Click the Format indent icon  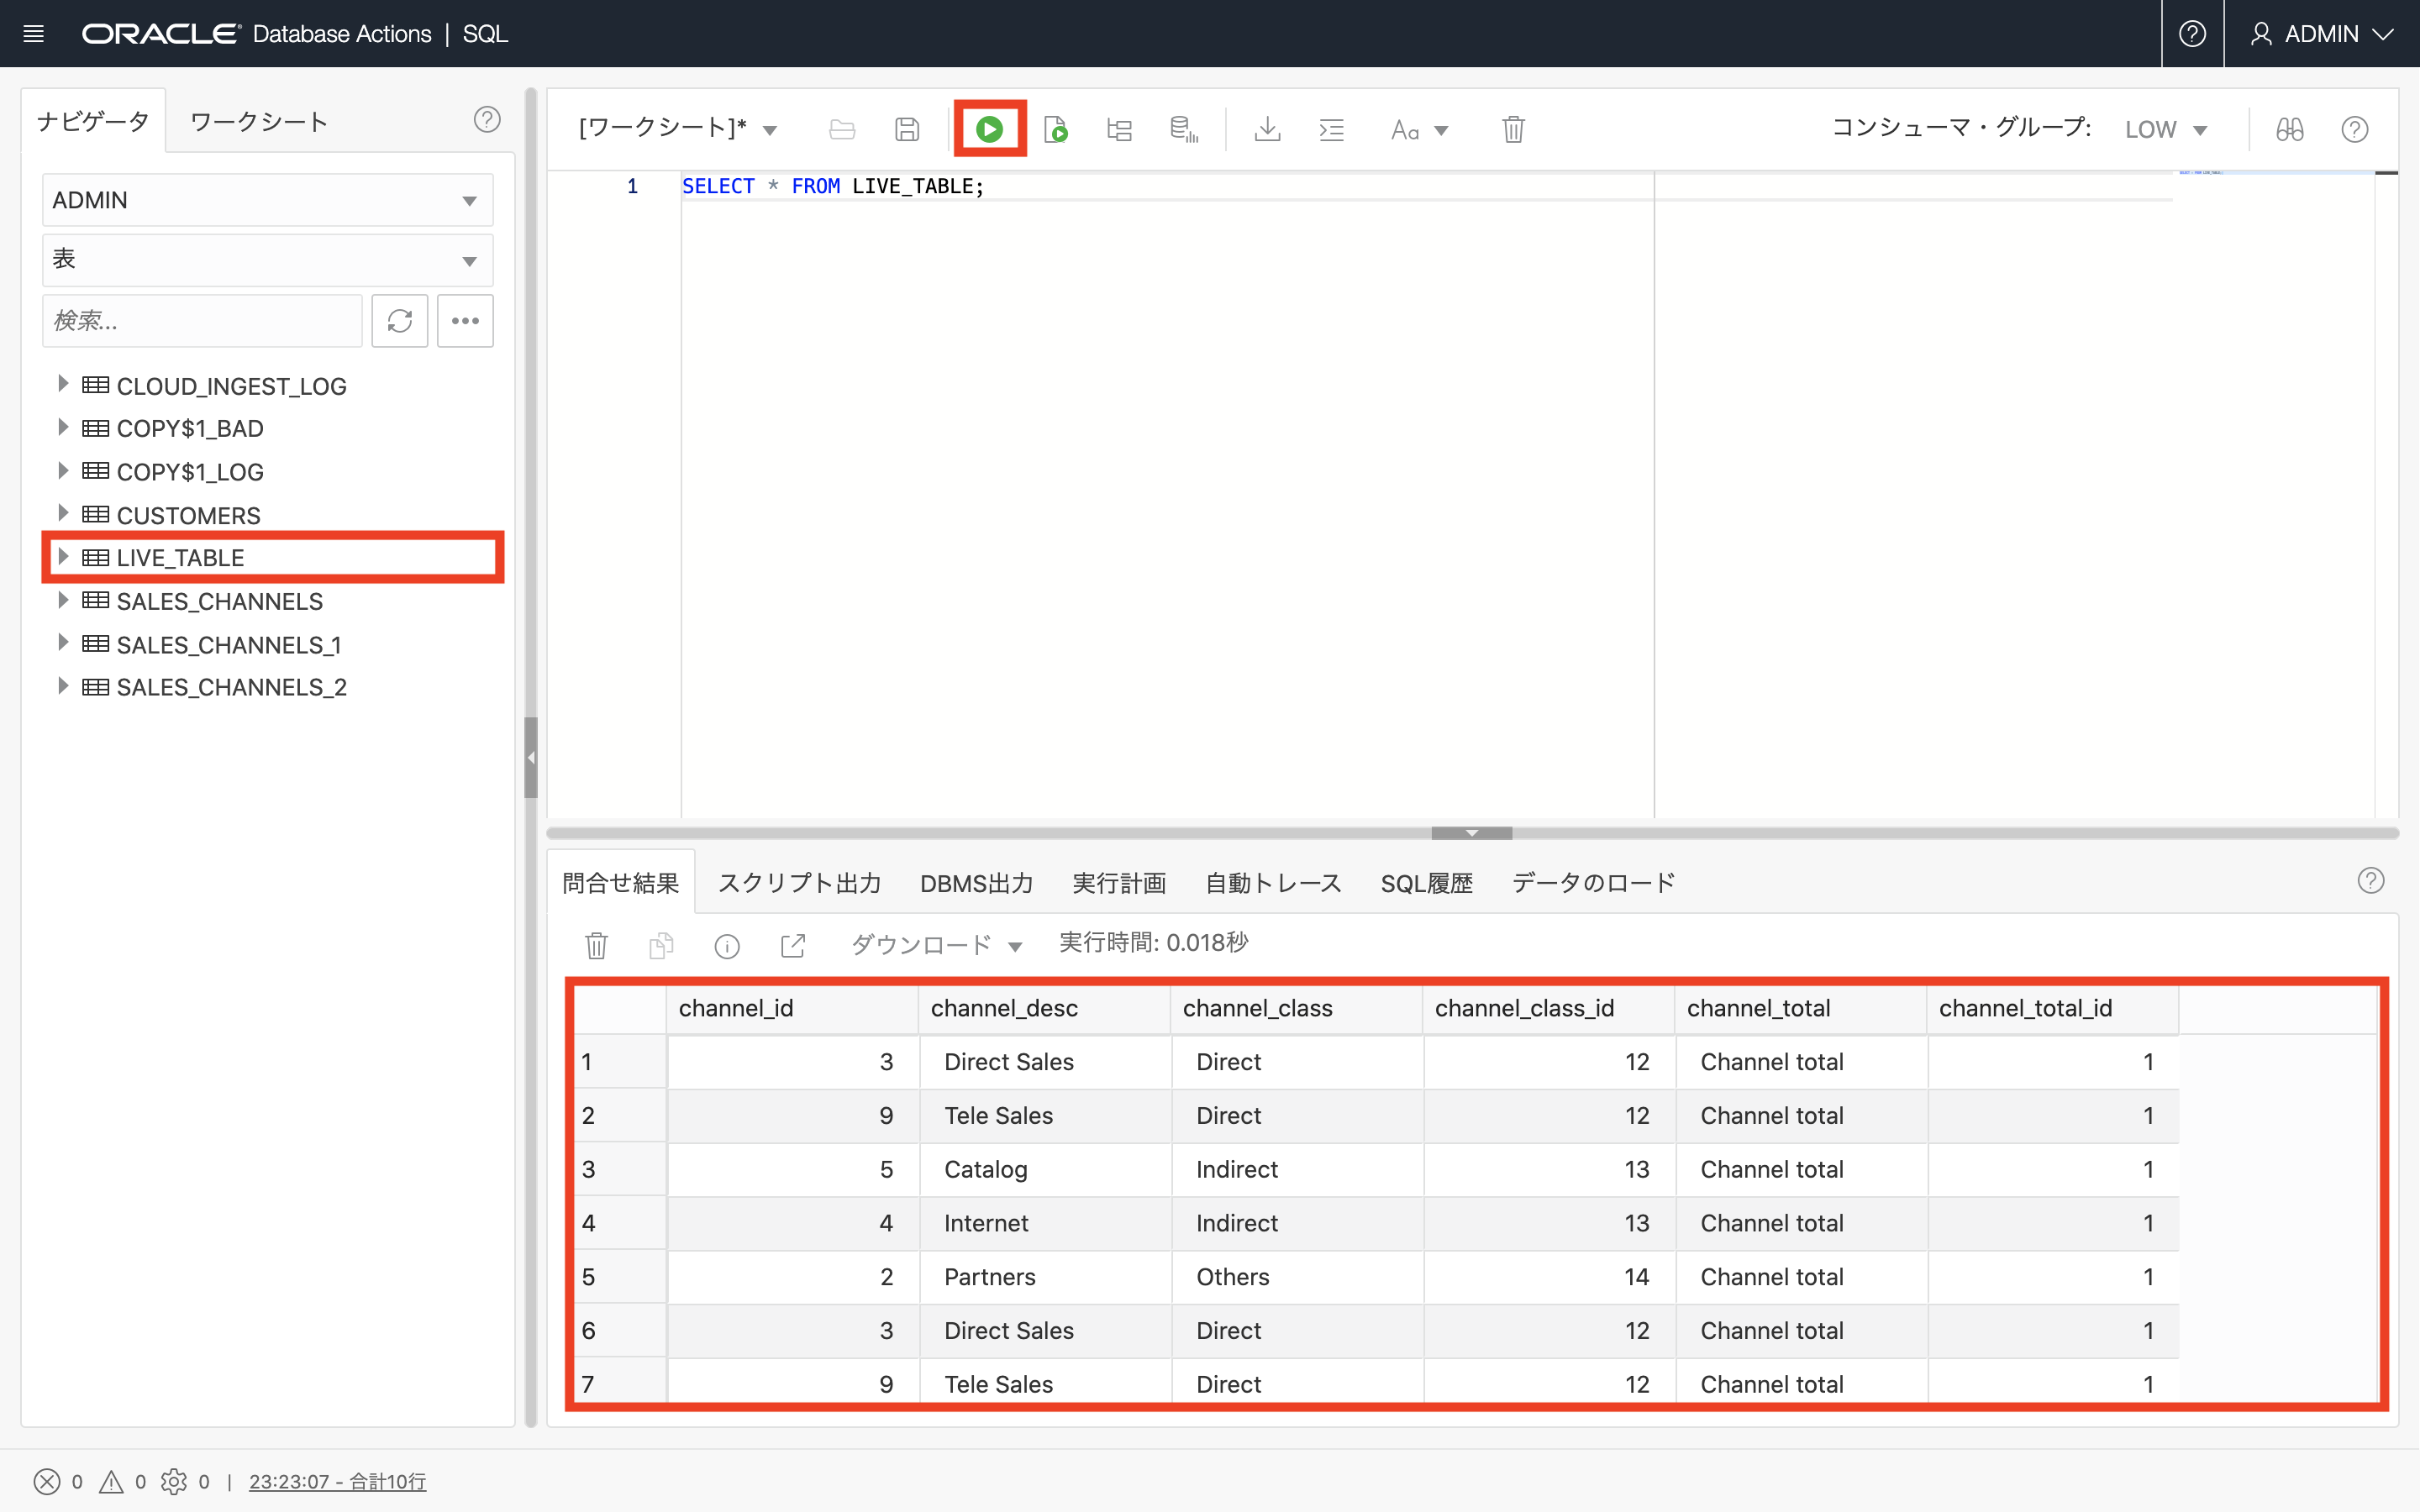1331,129
